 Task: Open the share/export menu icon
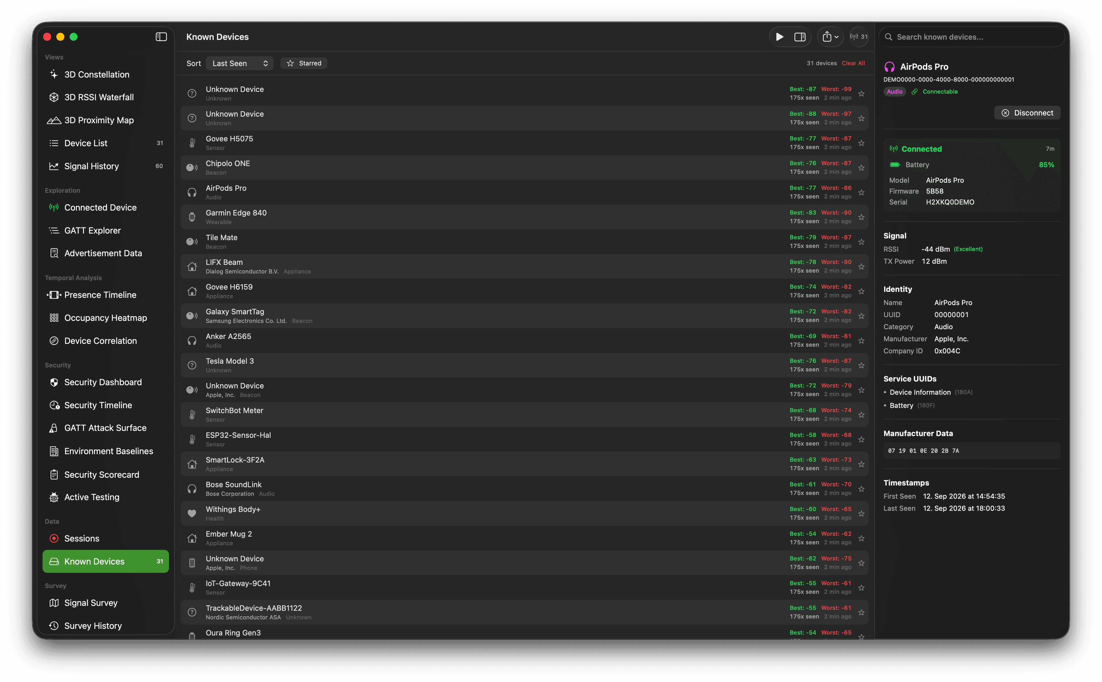(x=830, y=37)
